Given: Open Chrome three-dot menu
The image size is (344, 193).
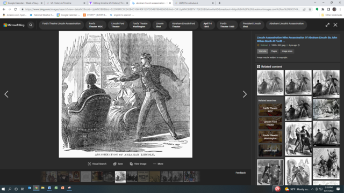Looking at the screenshot, I should [x=340, y=9].
